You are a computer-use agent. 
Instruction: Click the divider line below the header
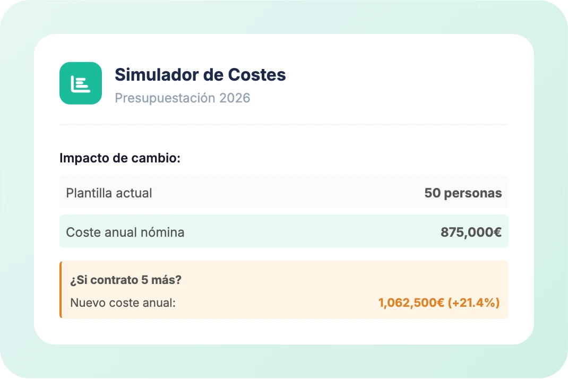[283, 125]
